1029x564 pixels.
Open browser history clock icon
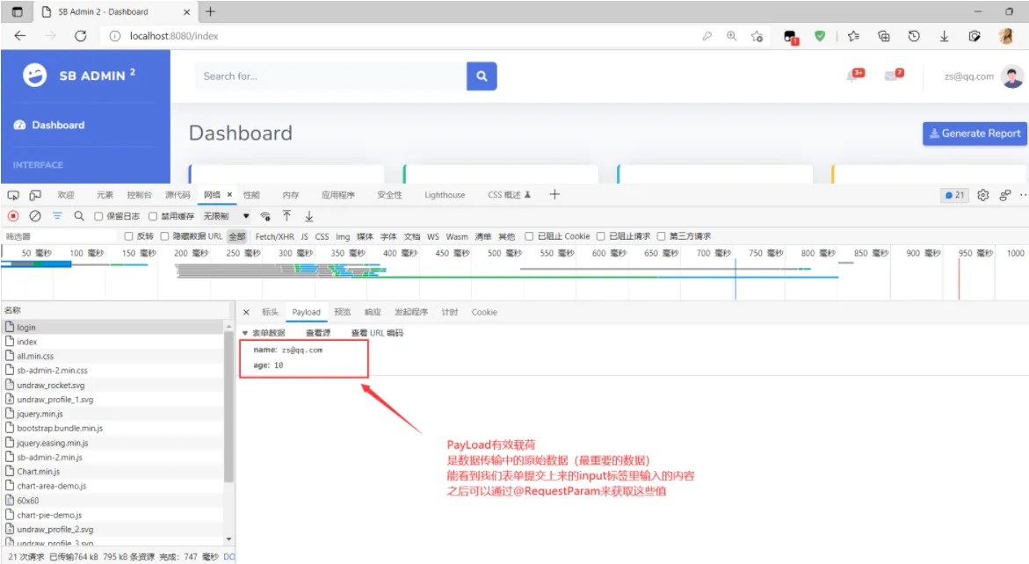click(914, 36)
